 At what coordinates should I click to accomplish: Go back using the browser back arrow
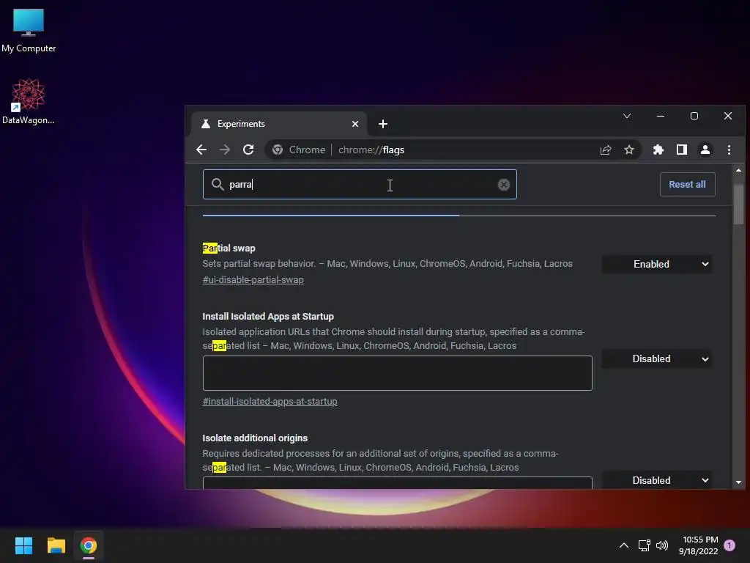point(201,150)
